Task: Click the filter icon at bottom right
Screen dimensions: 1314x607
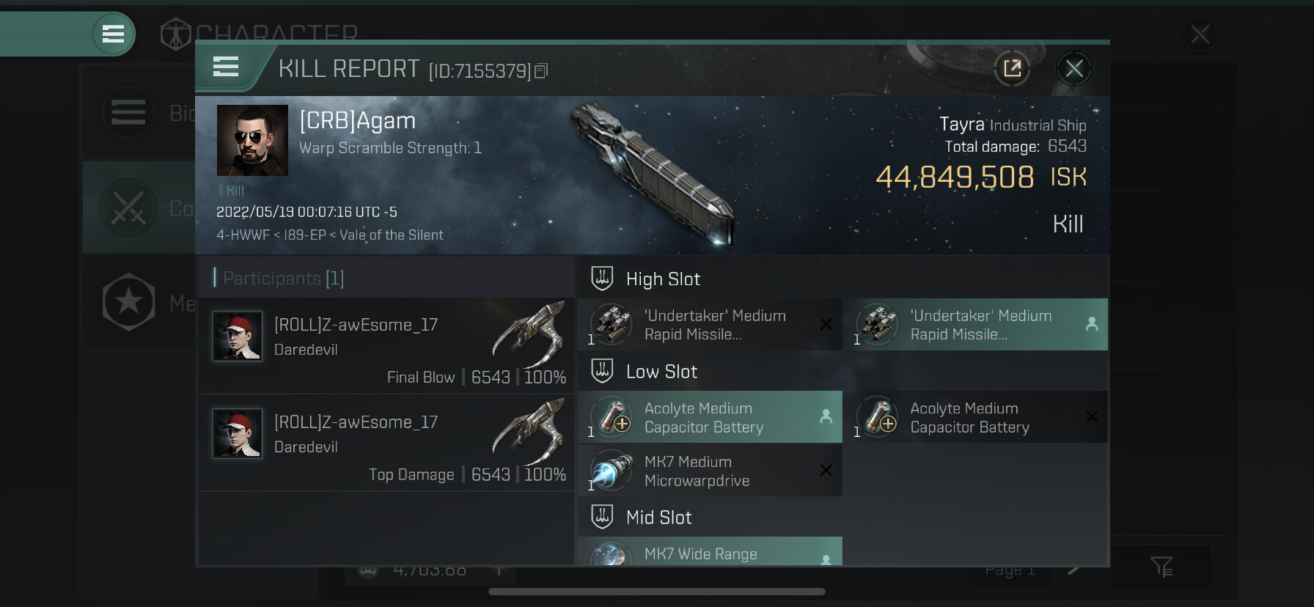Action: tap(1161, 567)
